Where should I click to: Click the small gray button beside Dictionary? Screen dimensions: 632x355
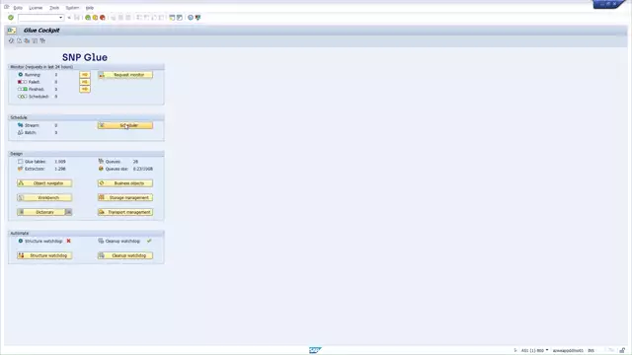tap(69, 212)
